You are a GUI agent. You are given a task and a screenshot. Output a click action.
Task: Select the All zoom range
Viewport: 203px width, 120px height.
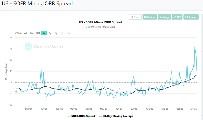26,33
